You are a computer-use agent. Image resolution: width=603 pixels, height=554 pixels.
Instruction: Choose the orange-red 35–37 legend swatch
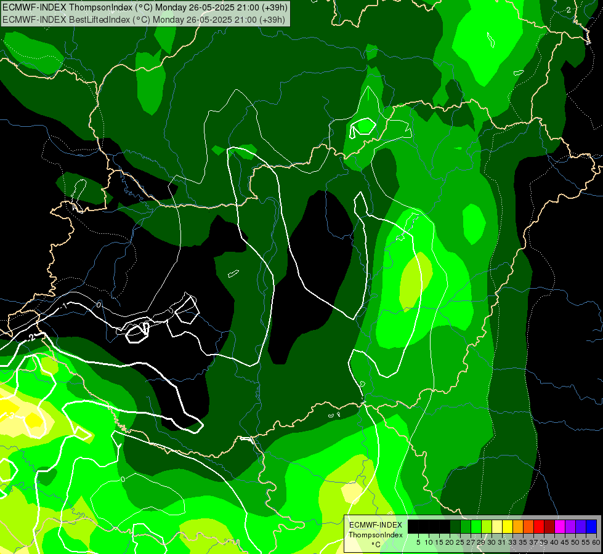pyautogui.click(x=528, y=527)
